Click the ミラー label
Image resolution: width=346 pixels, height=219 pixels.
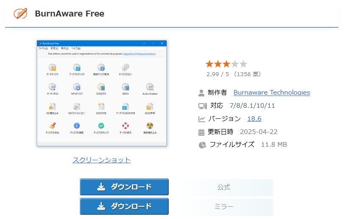pos(224,207)
